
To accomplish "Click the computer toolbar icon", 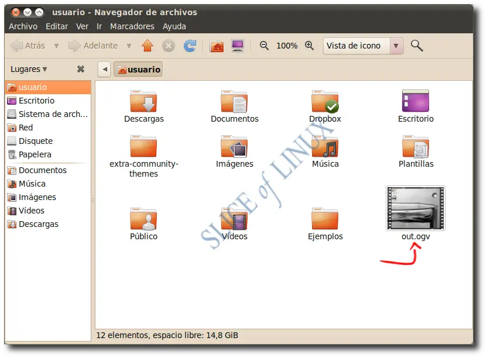I will click(238, 46).
